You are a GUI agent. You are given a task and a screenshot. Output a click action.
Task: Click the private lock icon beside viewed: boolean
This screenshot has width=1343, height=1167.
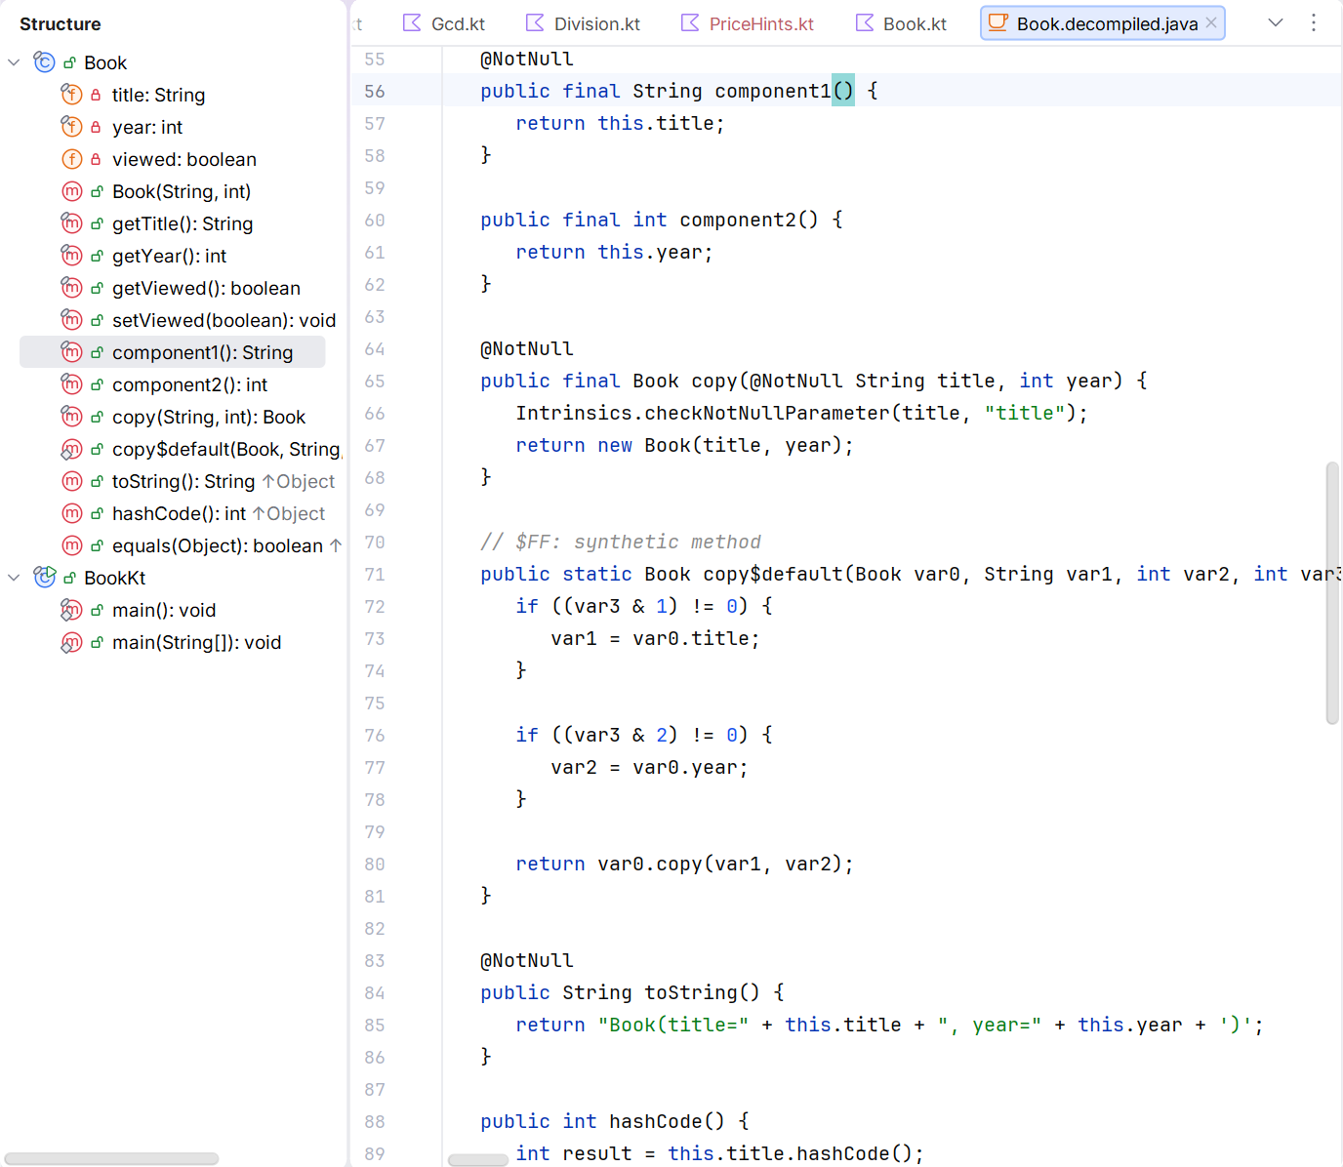click(96, 160)
